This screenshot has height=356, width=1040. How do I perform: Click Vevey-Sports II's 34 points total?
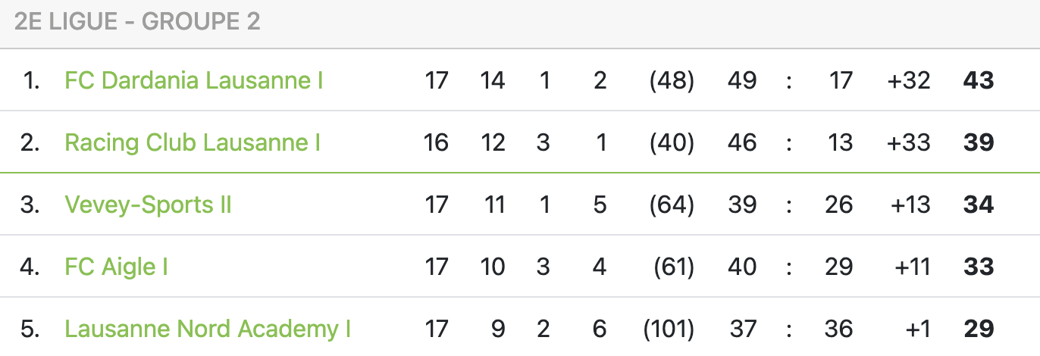tap(978, 205)
